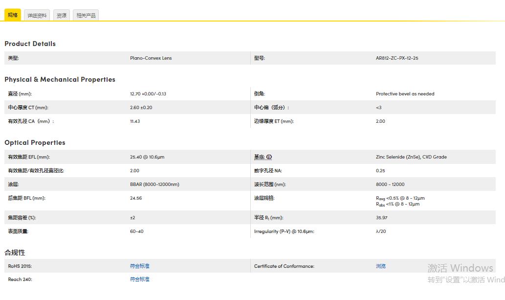
Task: Select the 资源 tab
Action: pos(62,15)
